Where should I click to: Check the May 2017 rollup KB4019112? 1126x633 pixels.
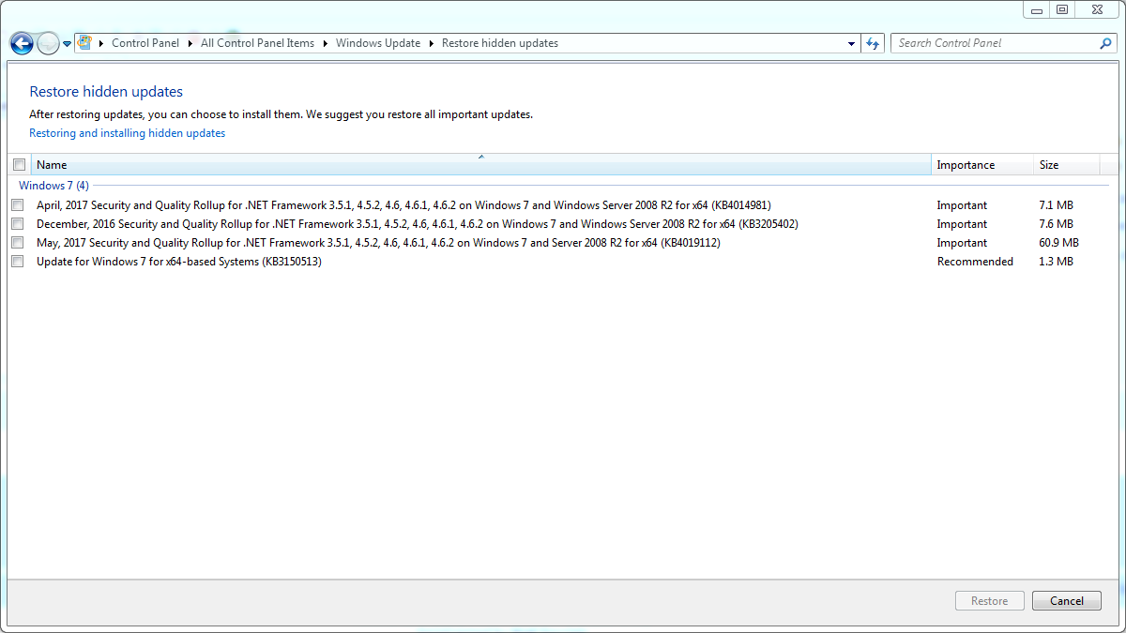point(18,243)
